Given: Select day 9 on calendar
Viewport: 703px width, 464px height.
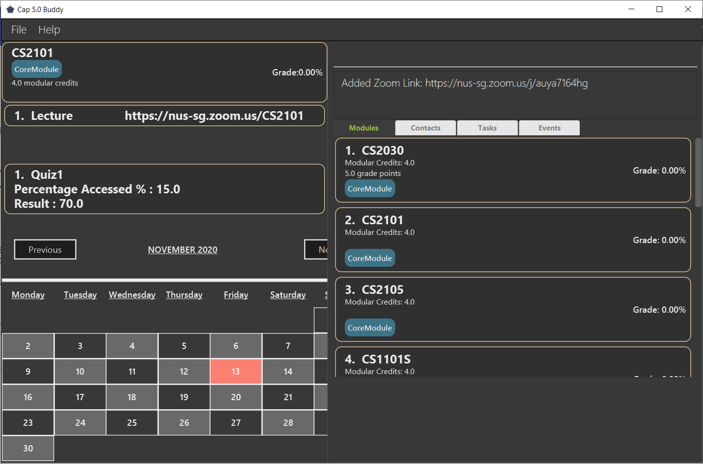Looking at the screenshot, I should (28, 371).
